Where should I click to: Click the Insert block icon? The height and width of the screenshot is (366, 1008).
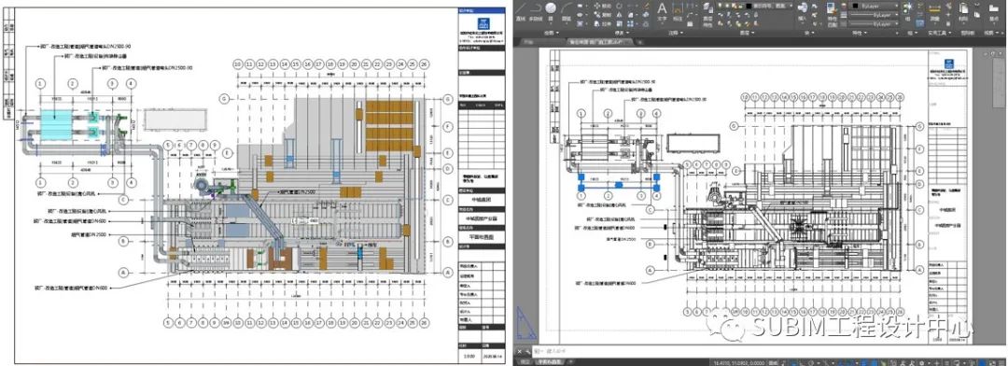pos(803,7)
